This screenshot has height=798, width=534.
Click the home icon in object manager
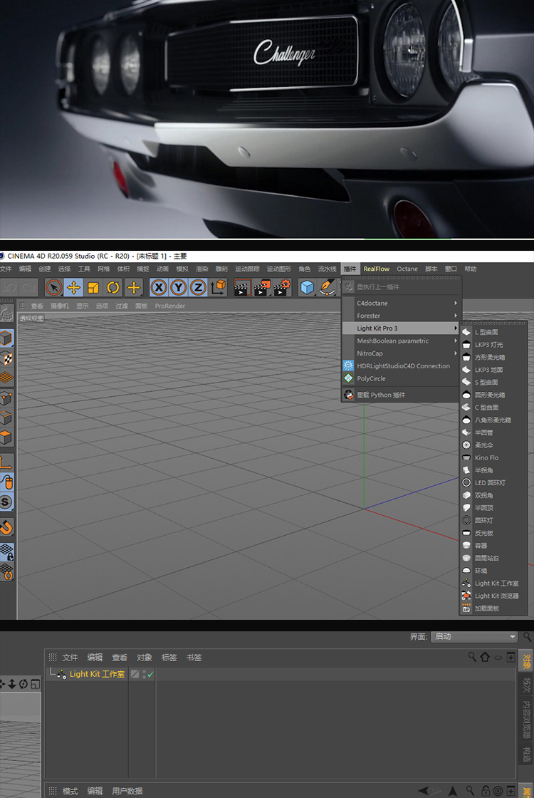[485, 657]
